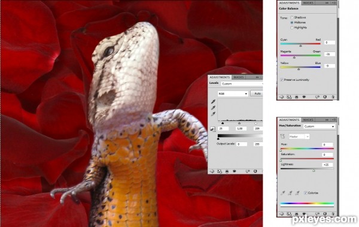Toggle Colorize checkbox in Hue/Saturation
This screenshot has height=227, width=359.
click(305, 193)
